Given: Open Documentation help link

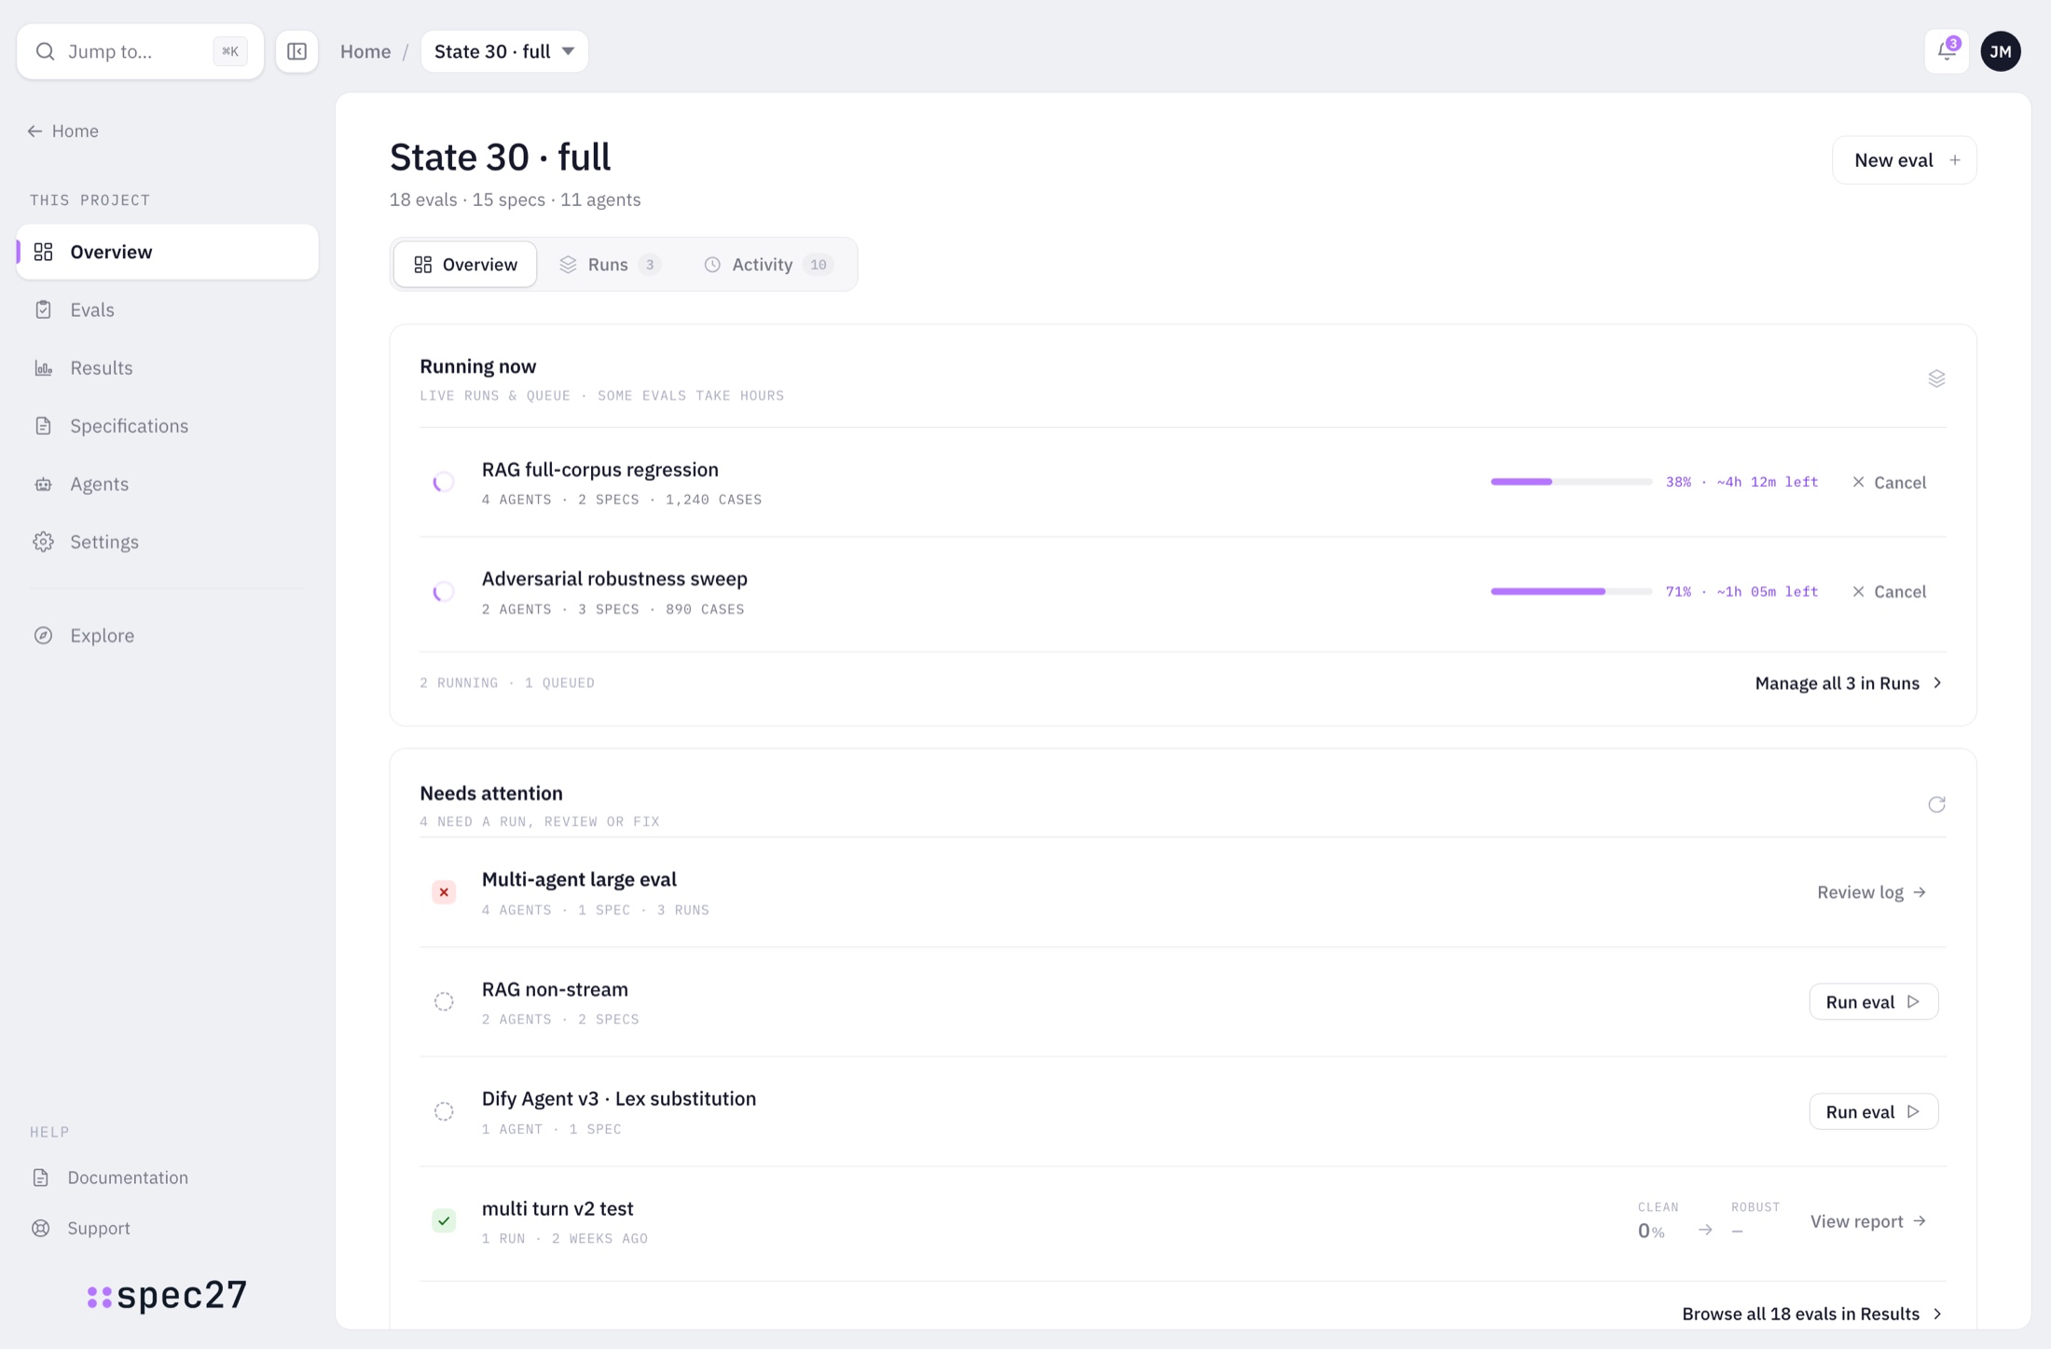Looking at the screenshot, I should coord(110,1177).
